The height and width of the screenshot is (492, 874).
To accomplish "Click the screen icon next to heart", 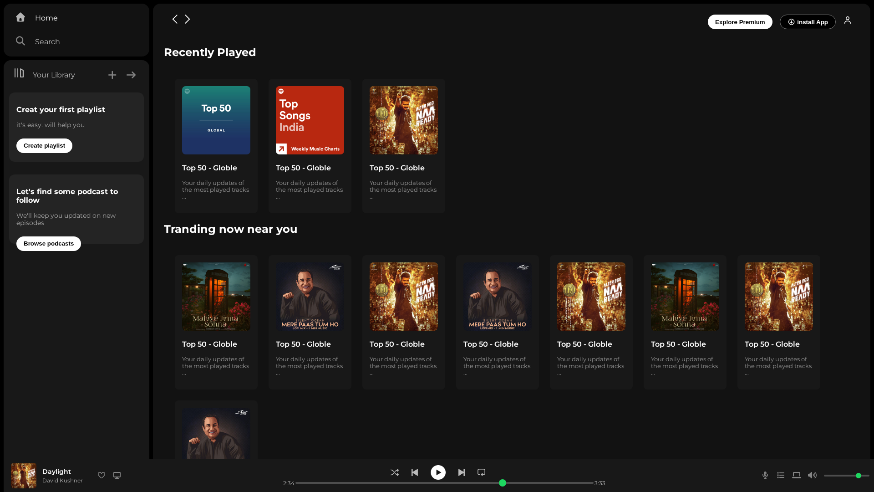I will click(117, 475).
